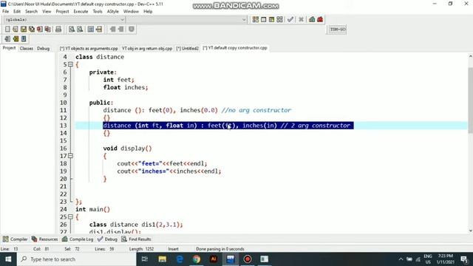Collapse the class body fold at line 5
Screen dimensions: 473x266
[71, 64]
